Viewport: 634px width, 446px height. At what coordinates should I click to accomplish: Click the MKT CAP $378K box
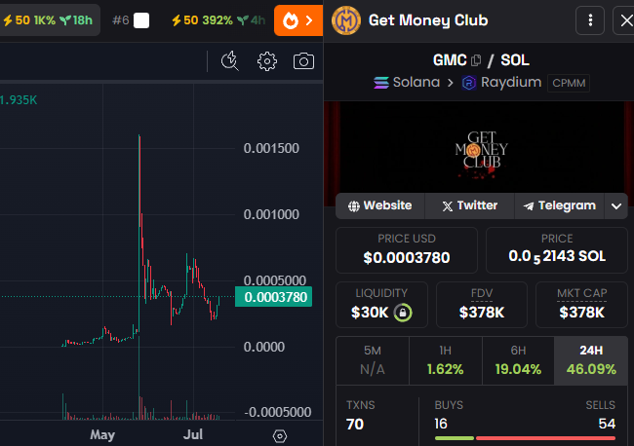[582, 305]
